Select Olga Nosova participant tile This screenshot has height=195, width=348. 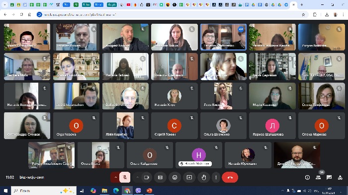77,126
